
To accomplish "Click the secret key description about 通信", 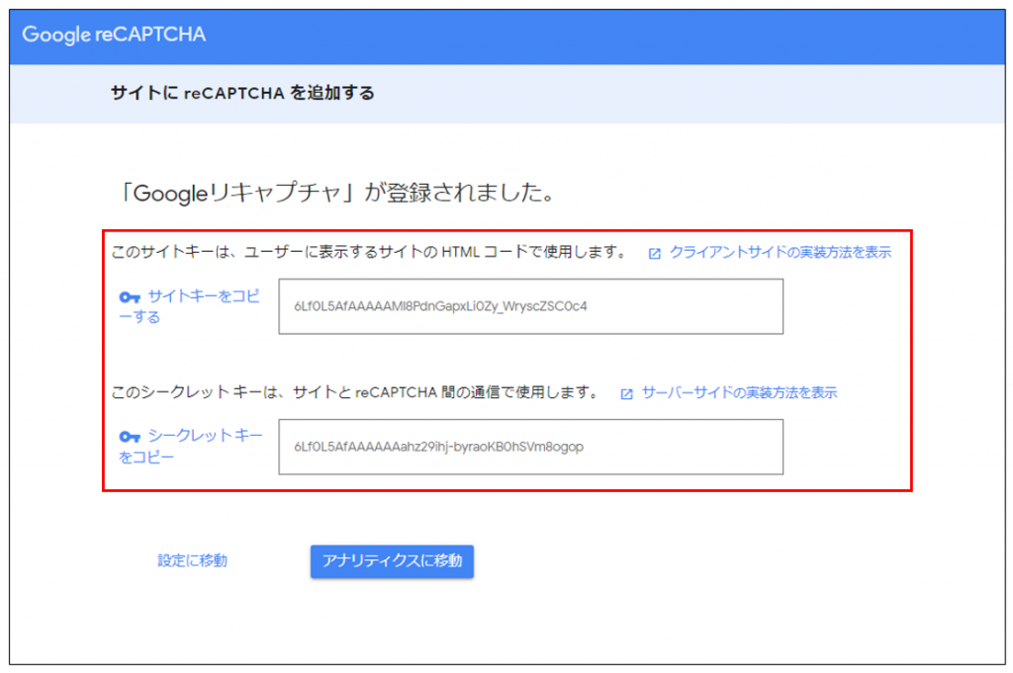I will pos(356,392).
